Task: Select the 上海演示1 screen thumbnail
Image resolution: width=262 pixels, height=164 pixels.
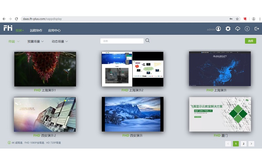Action: pos(45,69)
